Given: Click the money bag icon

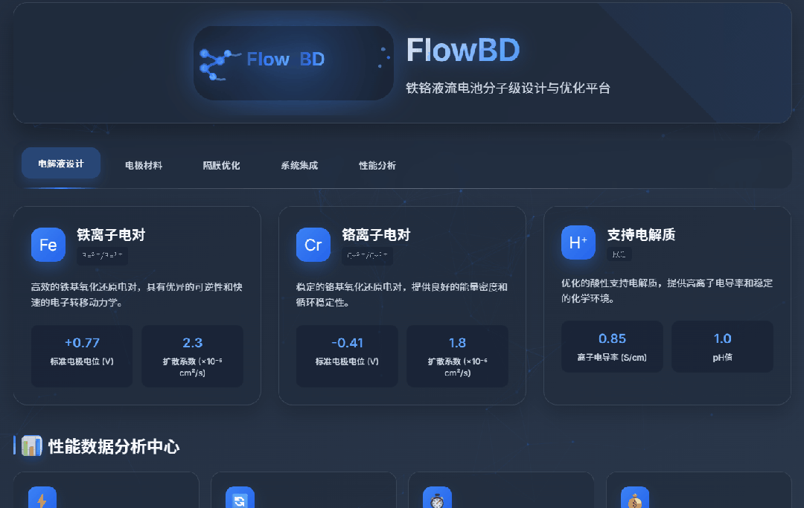Looking at the screenshot, I should 634,499.
